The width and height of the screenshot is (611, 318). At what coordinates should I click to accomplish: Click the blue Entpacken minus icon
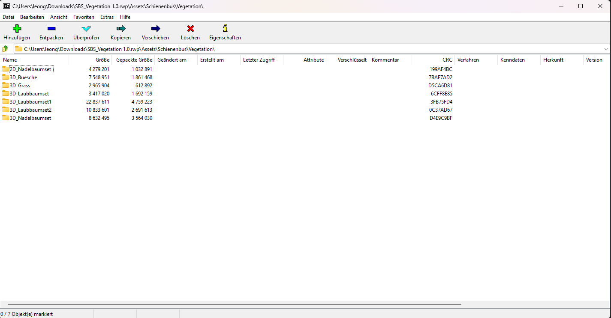(51, 29)
